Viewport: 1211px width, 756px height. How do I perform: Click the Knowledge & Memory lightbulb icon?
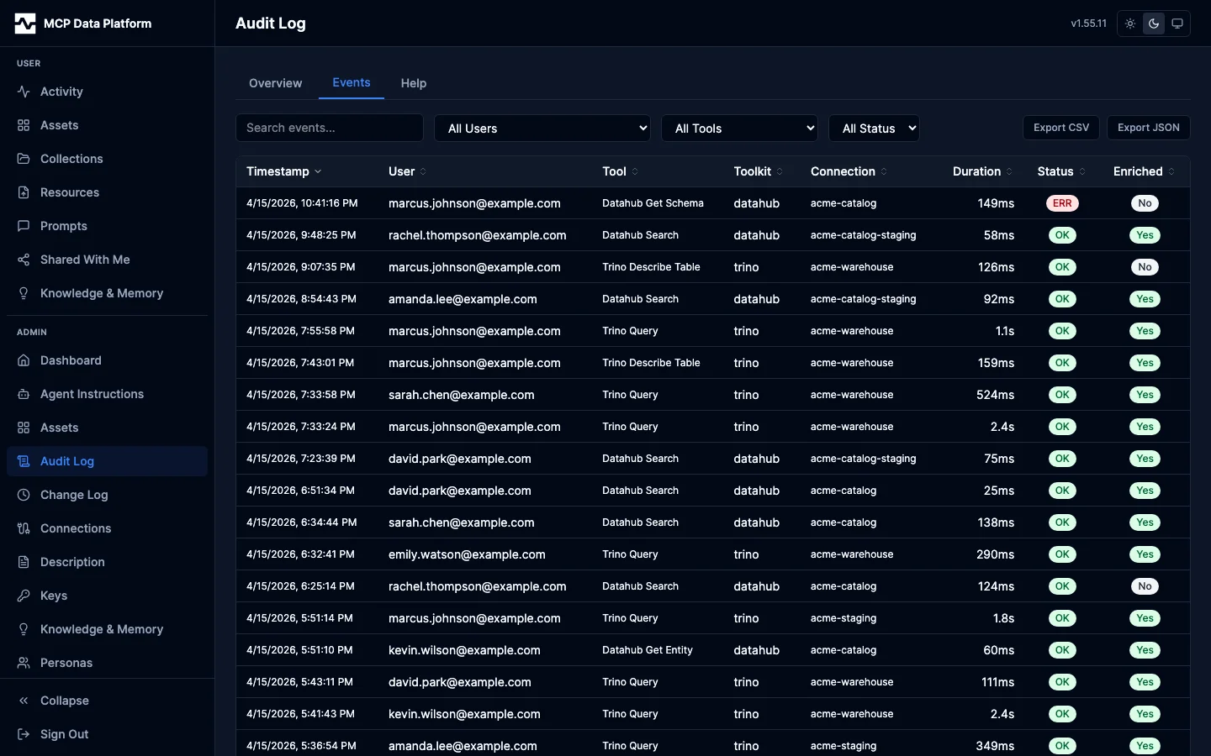tap(23, 293)
